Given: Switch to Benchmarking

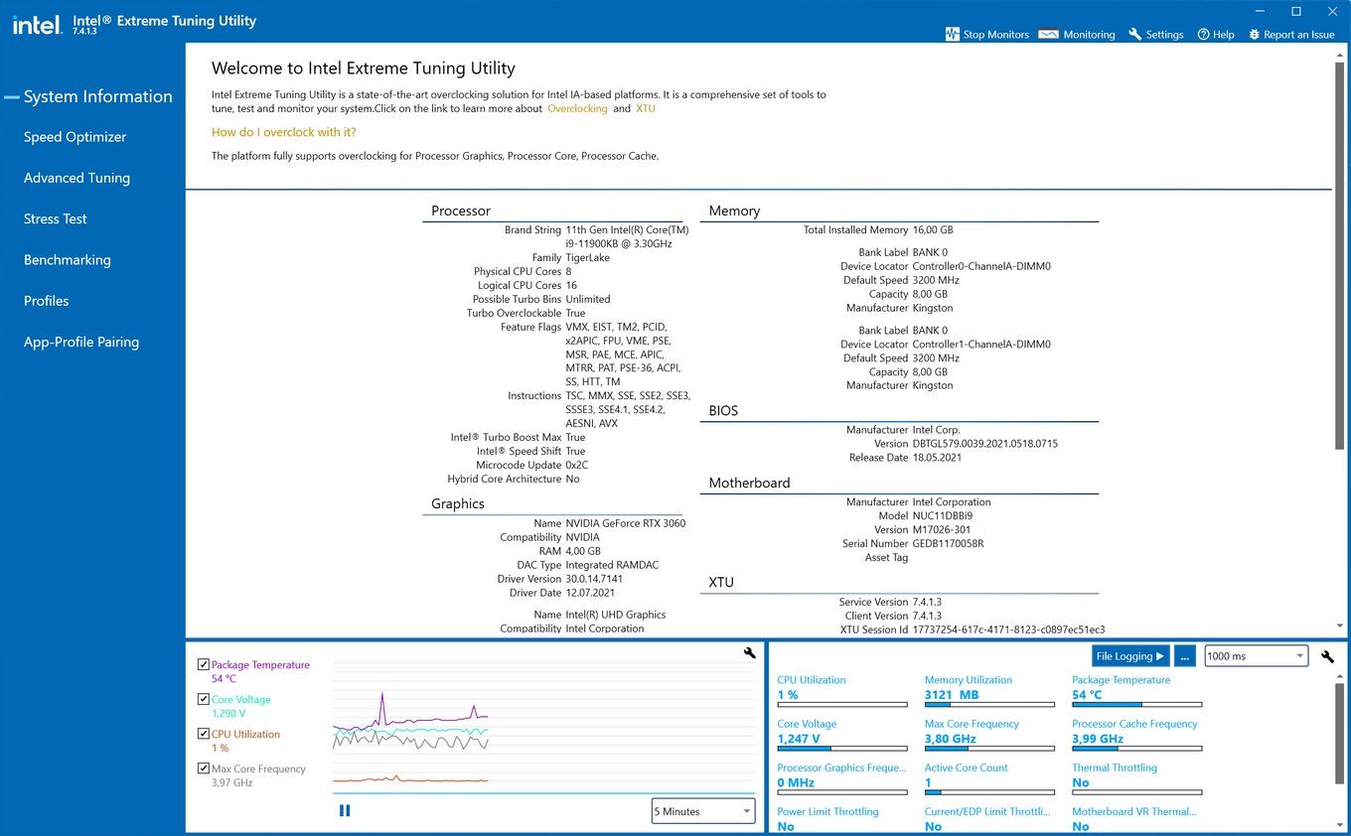Looking at the screenshot, I should pos(68,260).
